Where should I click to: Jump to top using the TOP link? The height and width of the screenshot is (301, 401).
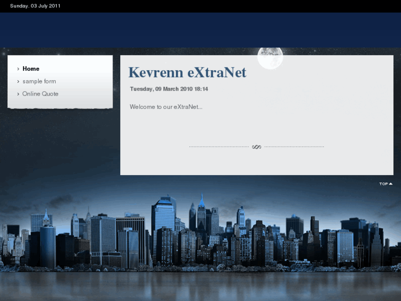383,184
